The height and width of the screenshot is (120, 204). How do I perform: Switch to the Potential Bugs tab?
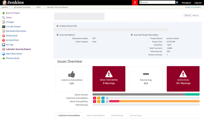click(117, 115)
